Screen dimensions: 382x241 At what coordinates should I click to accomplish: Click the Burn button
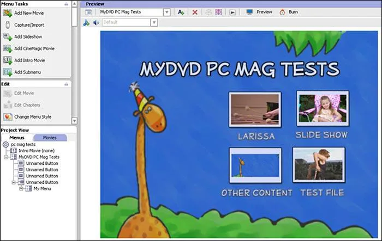coord(288,11)
